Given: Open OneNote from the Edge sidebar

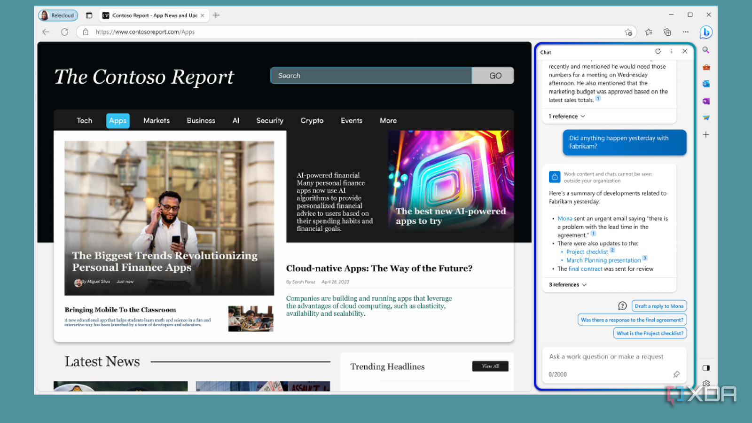Looking at the screenshot, I should pyautogui.click(x=706, y=101).
